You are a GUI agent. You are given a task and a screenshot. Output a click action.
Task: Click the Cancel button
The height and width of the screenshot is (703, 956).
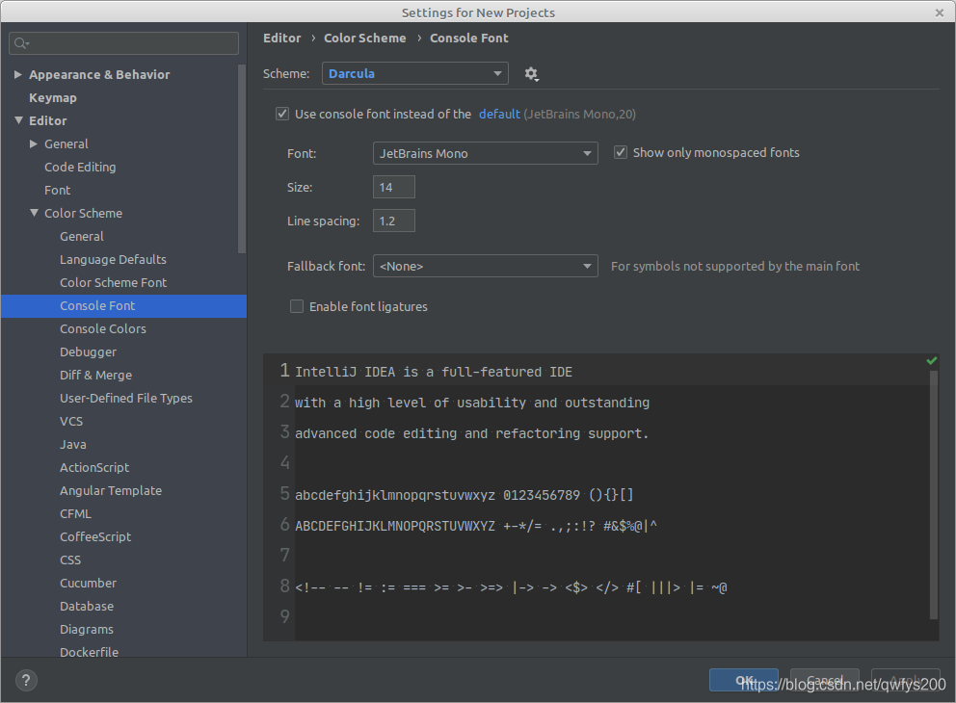(824, 680)
